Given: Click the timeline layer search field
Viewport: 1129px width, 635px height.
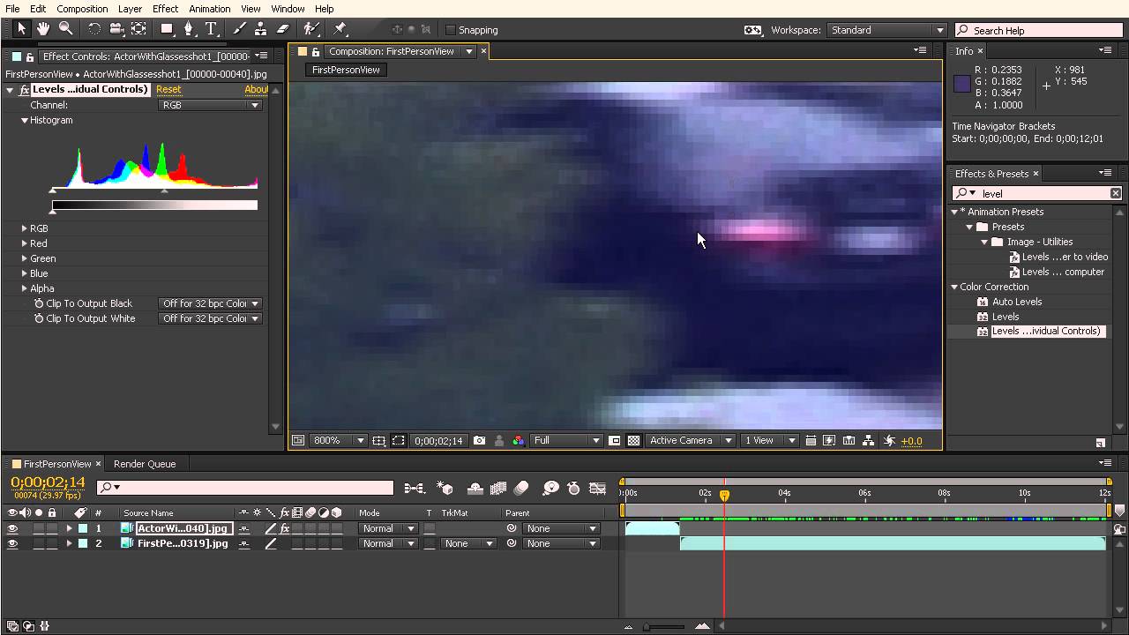Looking at the screenshot, I should click(x=245, y=487).
